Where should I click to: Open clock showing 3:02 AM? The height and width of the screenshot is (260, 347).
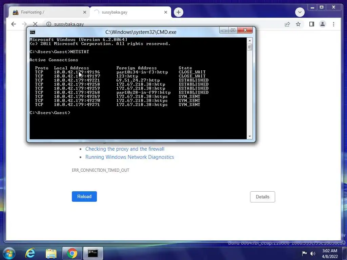330,254
